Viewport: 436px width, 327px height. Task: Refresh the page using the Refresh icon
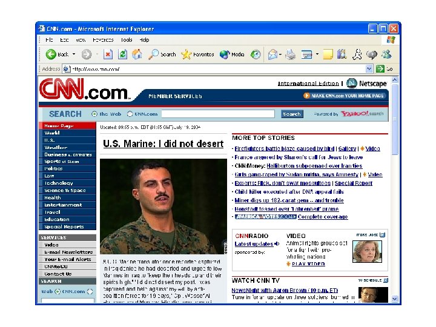[122, 54]
